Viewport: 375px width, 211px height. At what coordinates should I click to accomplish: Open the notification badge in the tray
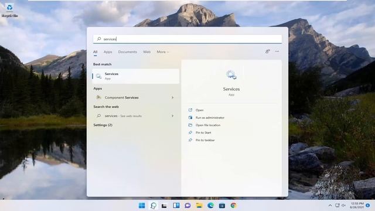coord(368,206)
